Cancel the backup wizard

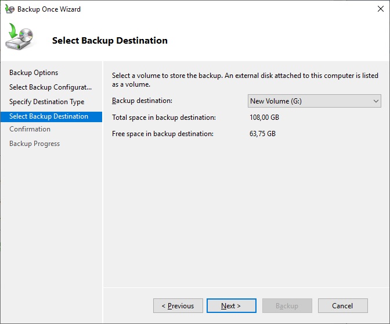342,306
